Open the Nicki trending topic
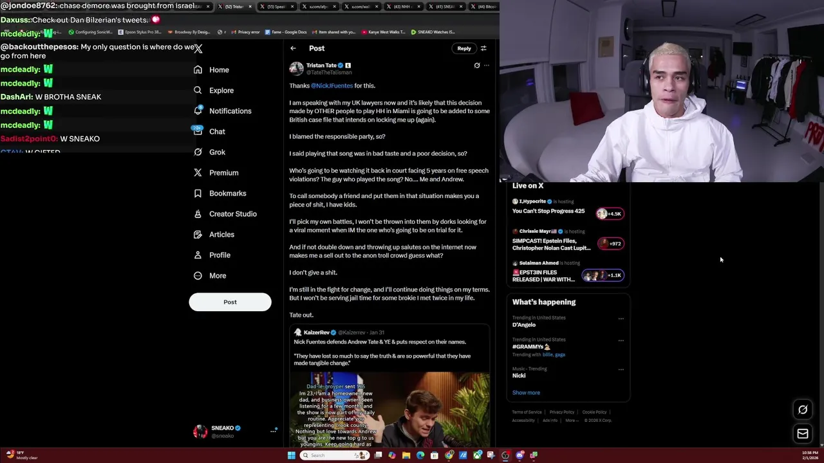Viewport: 824px width, 463px height. tap(519, 376)
